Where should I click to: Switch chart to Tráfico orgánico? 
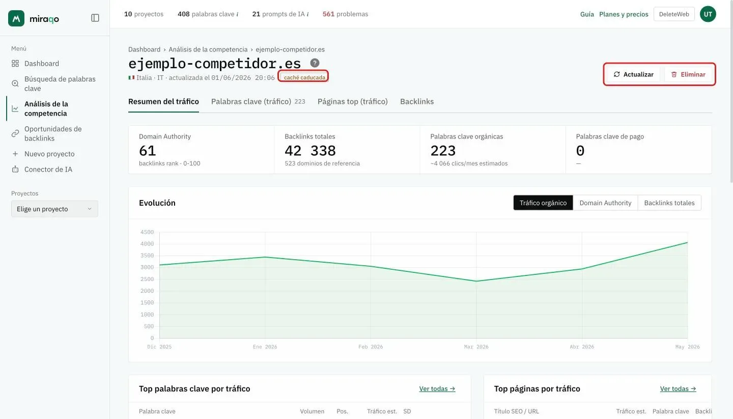[543, 203]
